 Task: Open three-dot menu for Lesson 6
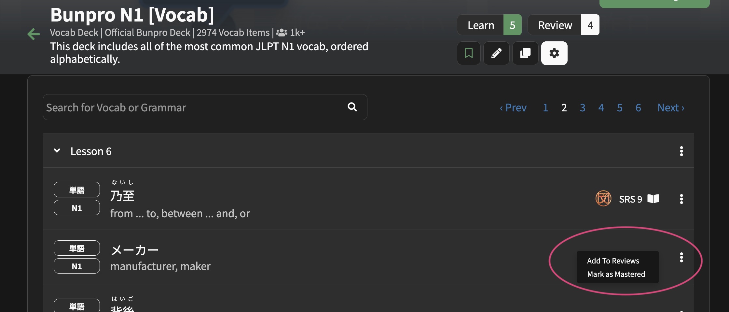click(x=681, y=151)
